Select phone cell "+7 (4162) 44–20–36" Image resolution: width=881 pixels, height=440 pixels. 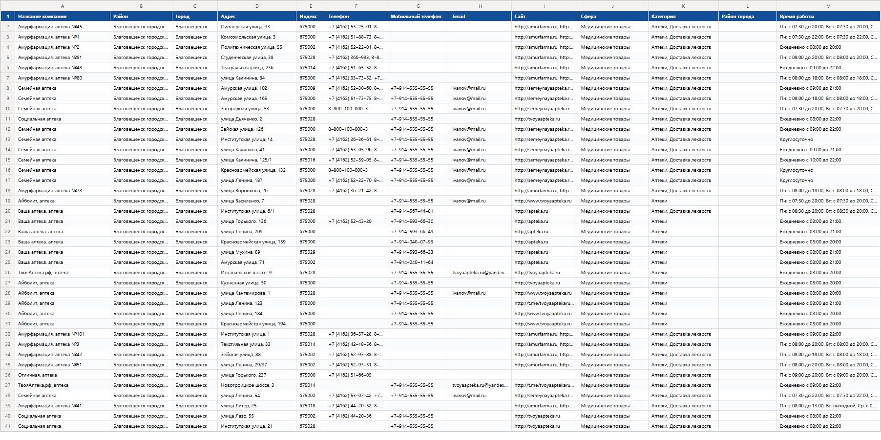(x=356, y=416)
